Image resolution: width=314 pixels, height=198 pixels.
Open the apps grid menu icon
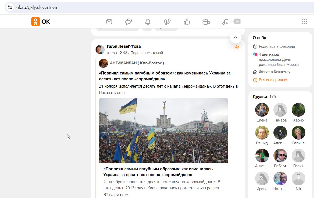click(x=304, y=22)
